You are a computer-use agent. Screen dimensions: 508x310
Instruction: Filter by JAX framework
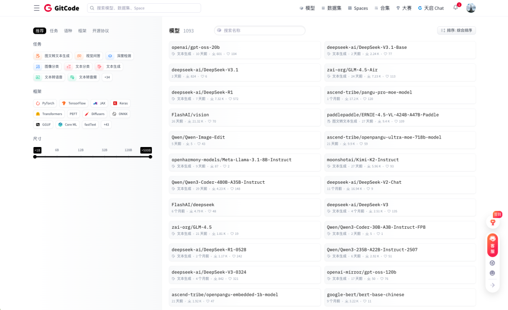tap(99, 103)
